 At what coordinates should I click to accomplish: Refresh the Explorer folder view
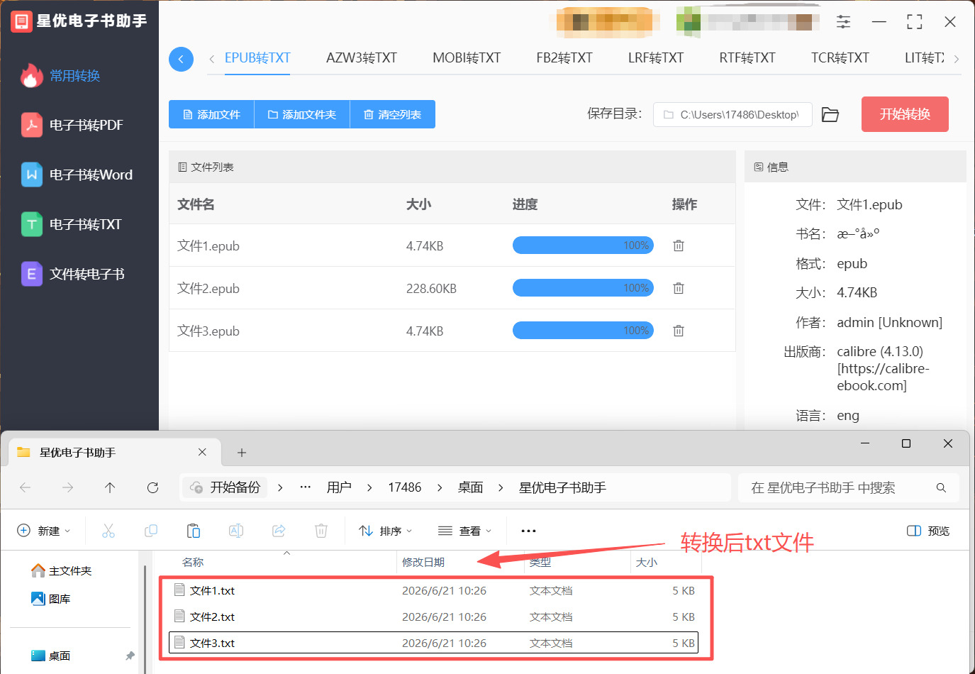(152, 487)
